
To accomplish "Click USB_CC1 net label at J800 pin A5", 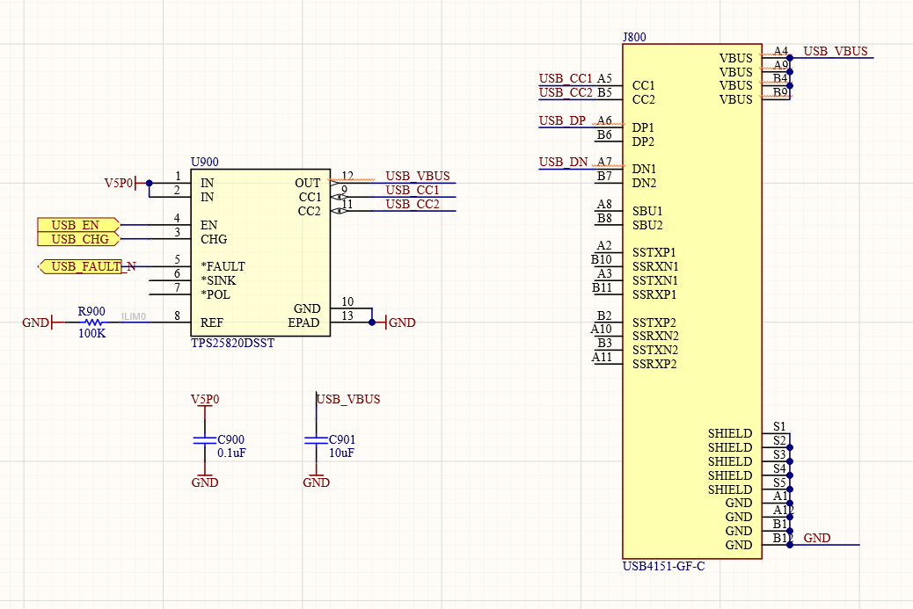I will coord(566,78).
